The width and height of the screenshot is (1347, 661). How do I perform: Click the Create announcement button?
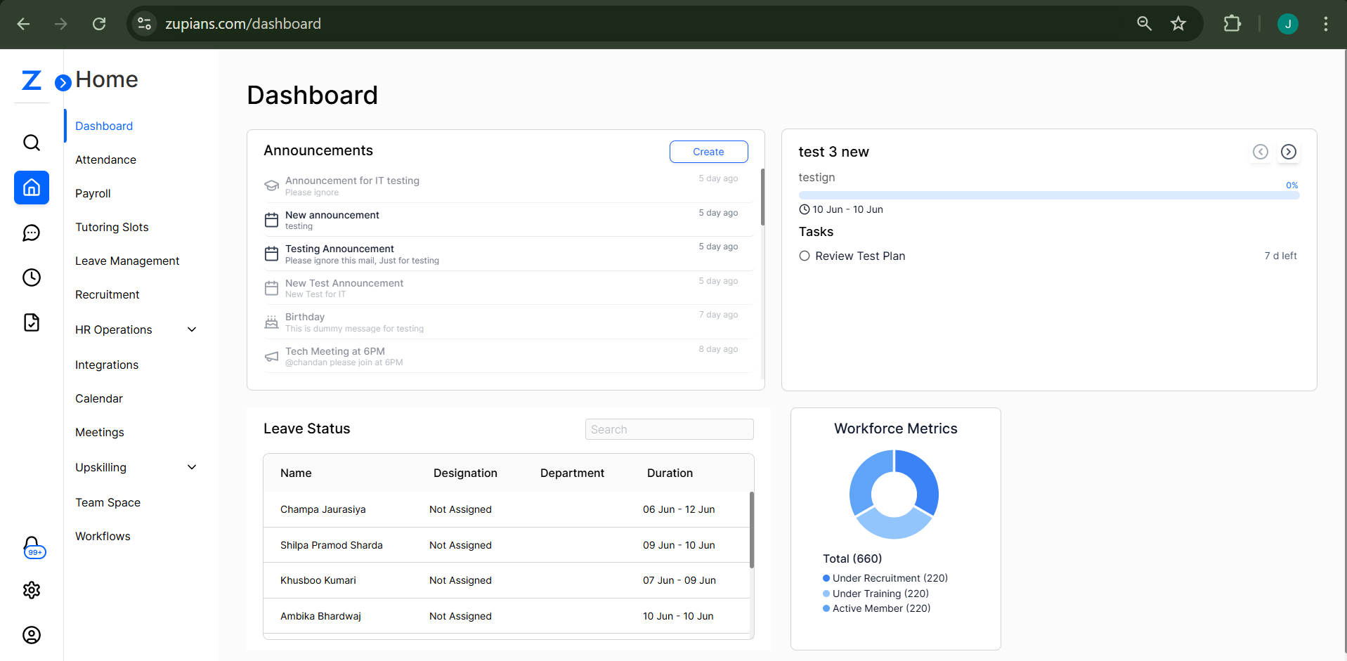[708, 151]
